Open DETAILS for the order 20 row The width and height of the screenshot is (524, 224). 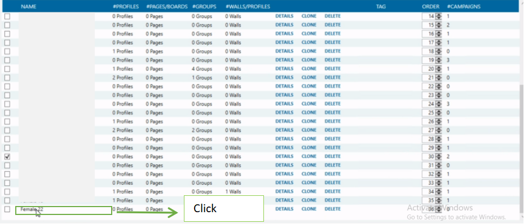[x=284, y=69]
